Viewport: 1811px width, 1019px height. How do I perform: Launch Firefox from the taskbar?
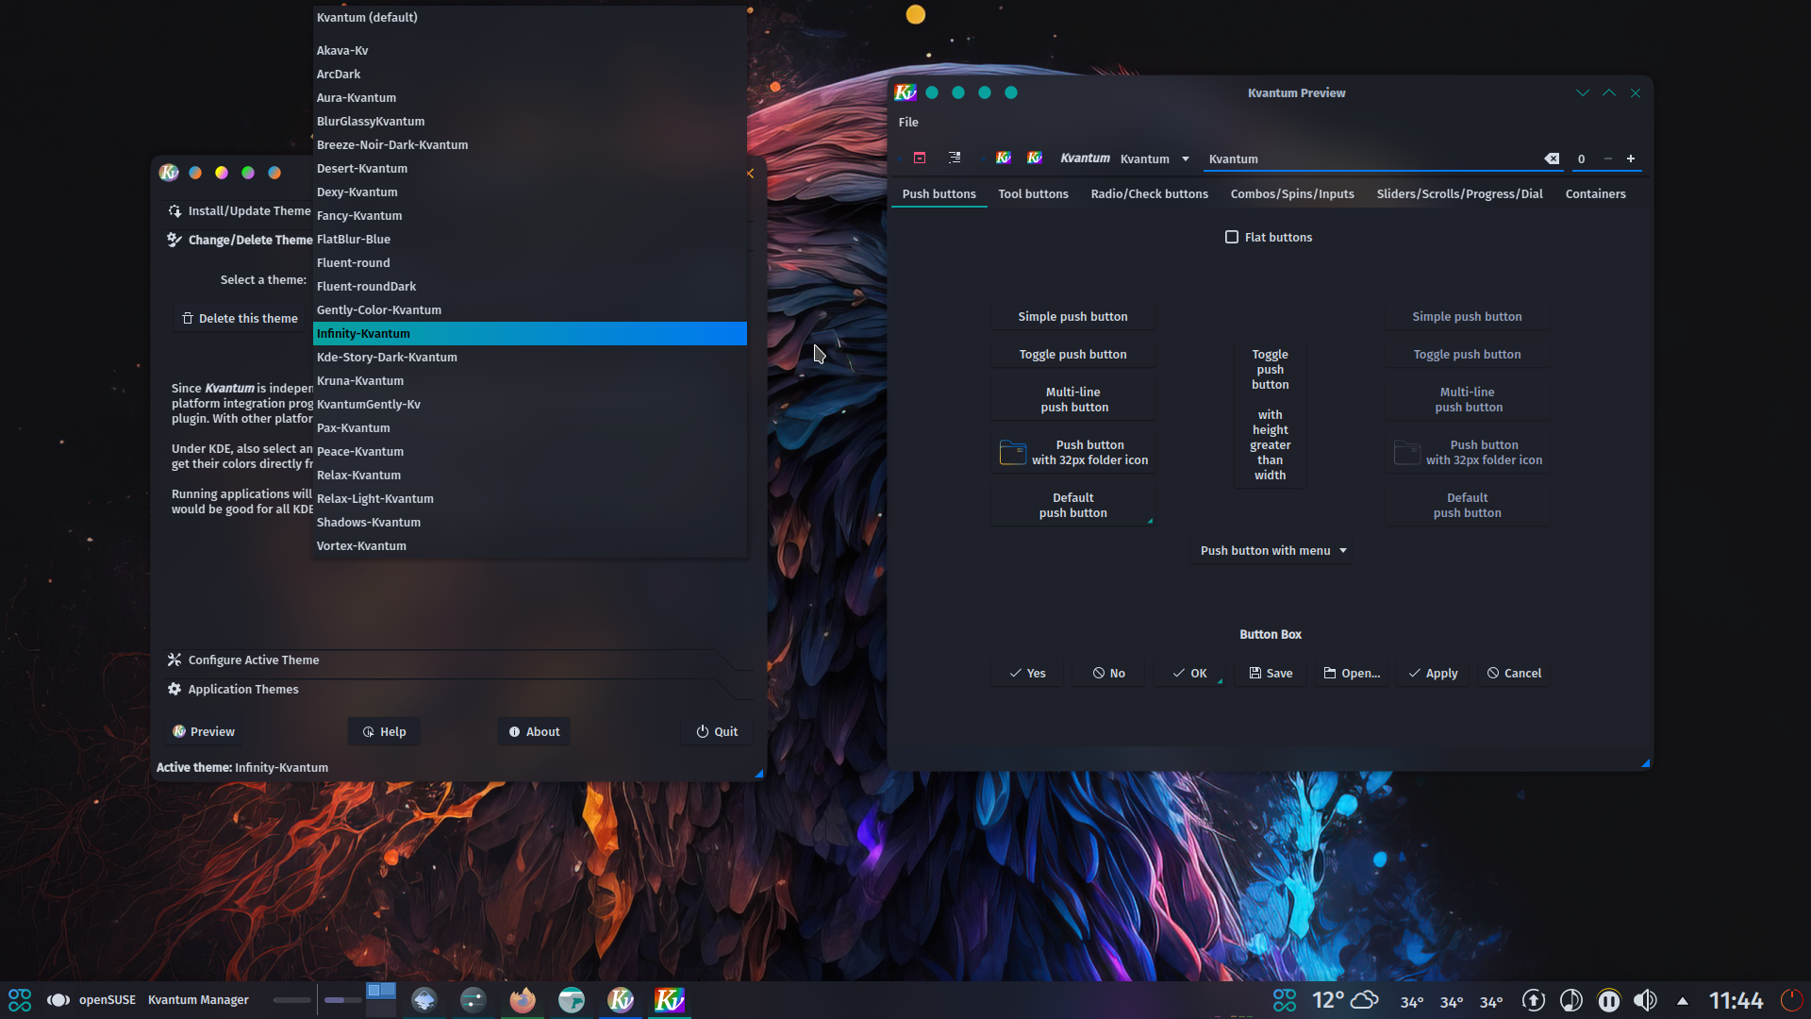tap(523, 1000)
